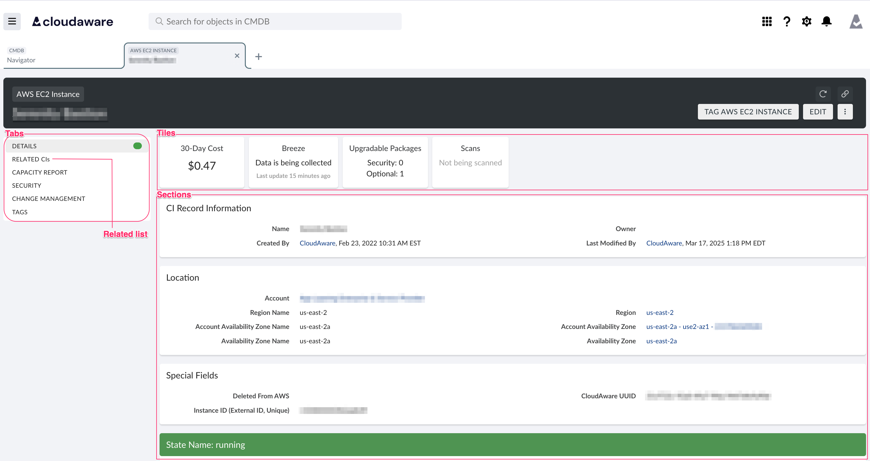Add a new tab with plus

[x=258, y=56]
